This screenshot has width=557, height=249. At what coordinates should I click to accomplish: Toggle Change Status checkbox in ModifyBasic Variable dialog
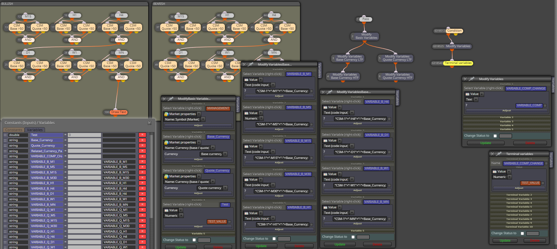(194, 240)
